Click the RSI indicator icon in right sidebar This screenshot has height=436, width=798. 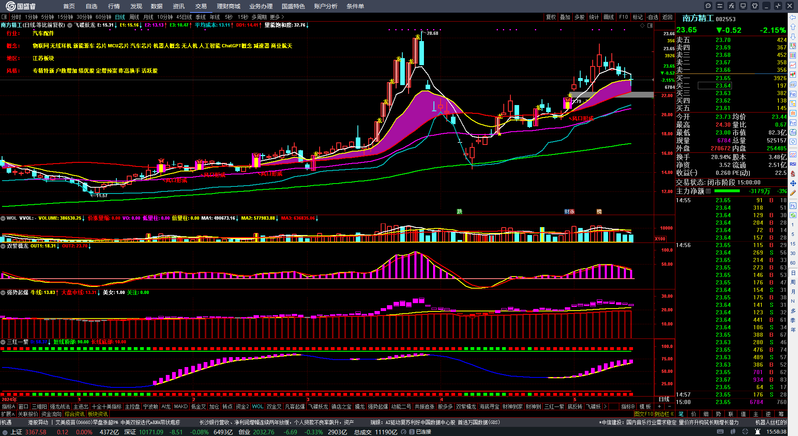(x=793, y=164)
